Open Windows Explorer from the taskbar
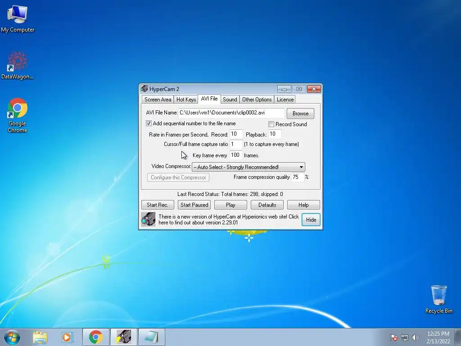The image size is (461, 346). click(40, 337)
